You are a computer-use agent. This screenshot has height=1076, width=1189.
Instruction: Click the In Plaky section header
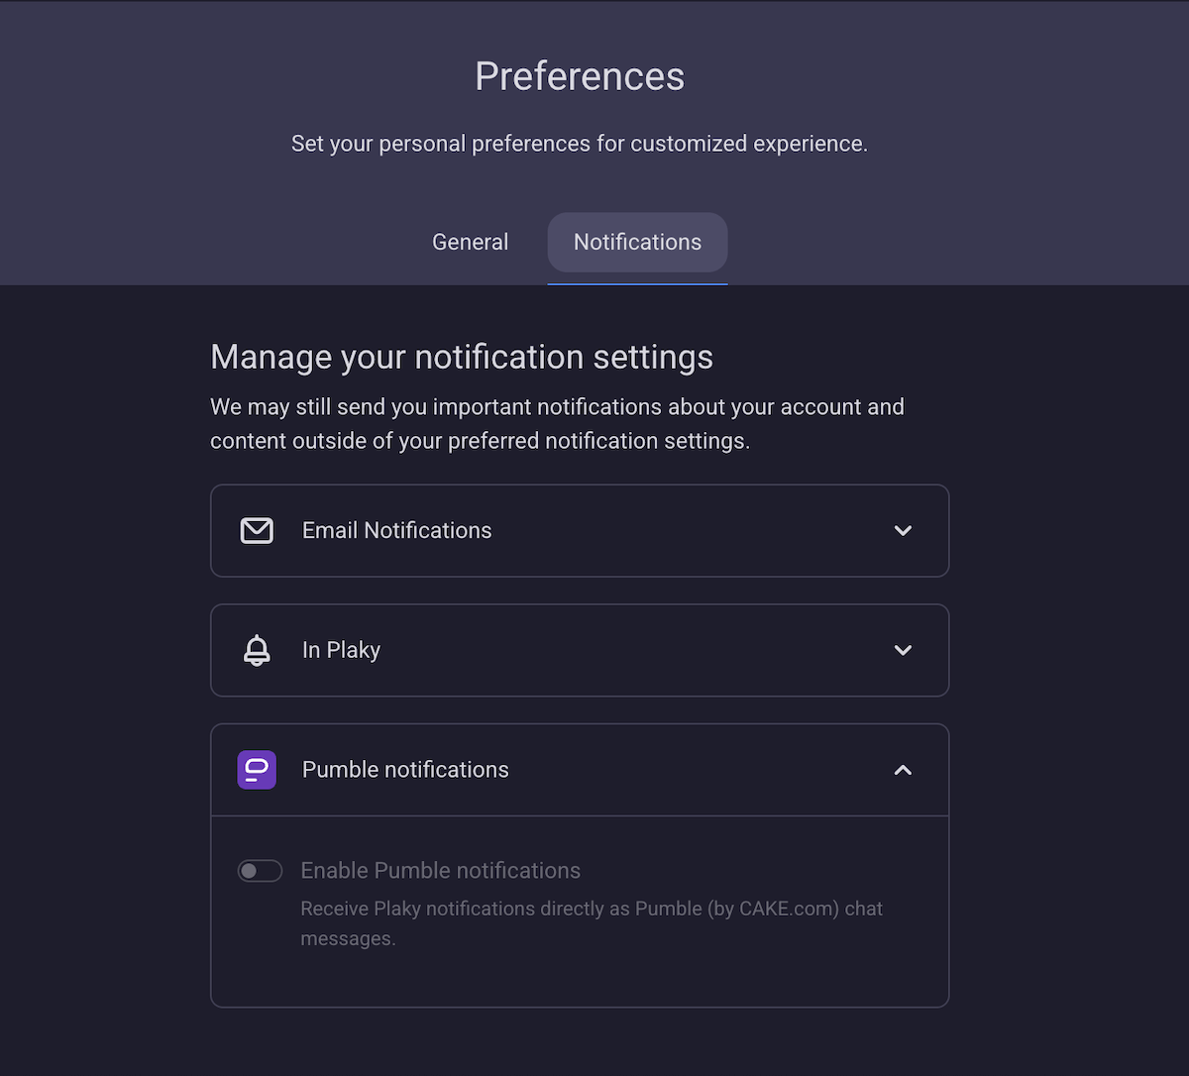click(x=580, y=650)
